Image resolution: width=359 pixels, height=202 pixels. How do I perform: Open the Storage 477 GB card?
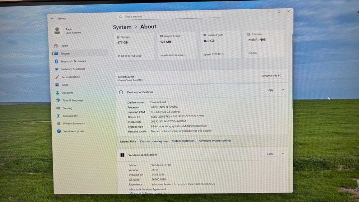[x=134, y=46]
